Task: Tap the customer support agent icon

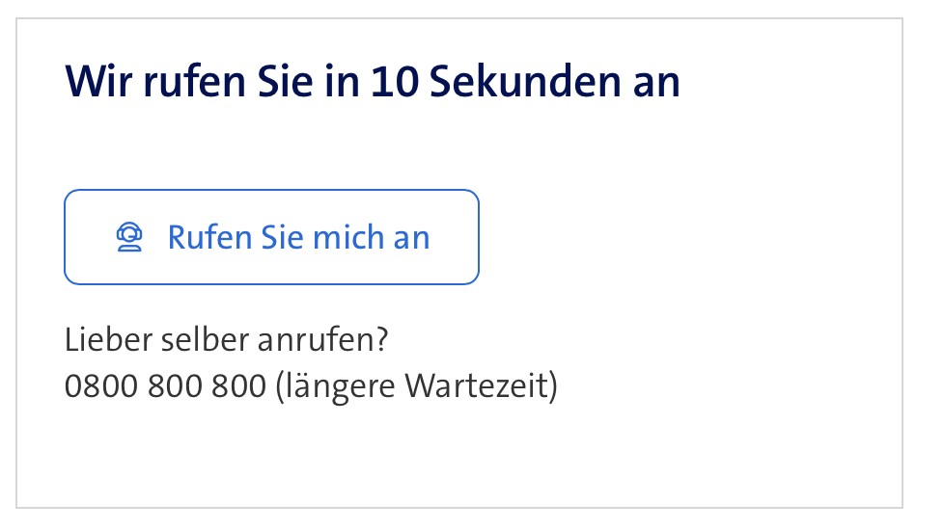Action: 129,237
